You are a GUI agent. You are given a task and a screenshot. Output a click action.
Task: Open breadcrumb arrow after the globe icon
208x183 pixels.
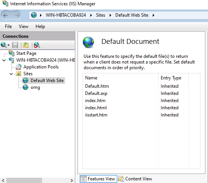(x=41, y=15)
